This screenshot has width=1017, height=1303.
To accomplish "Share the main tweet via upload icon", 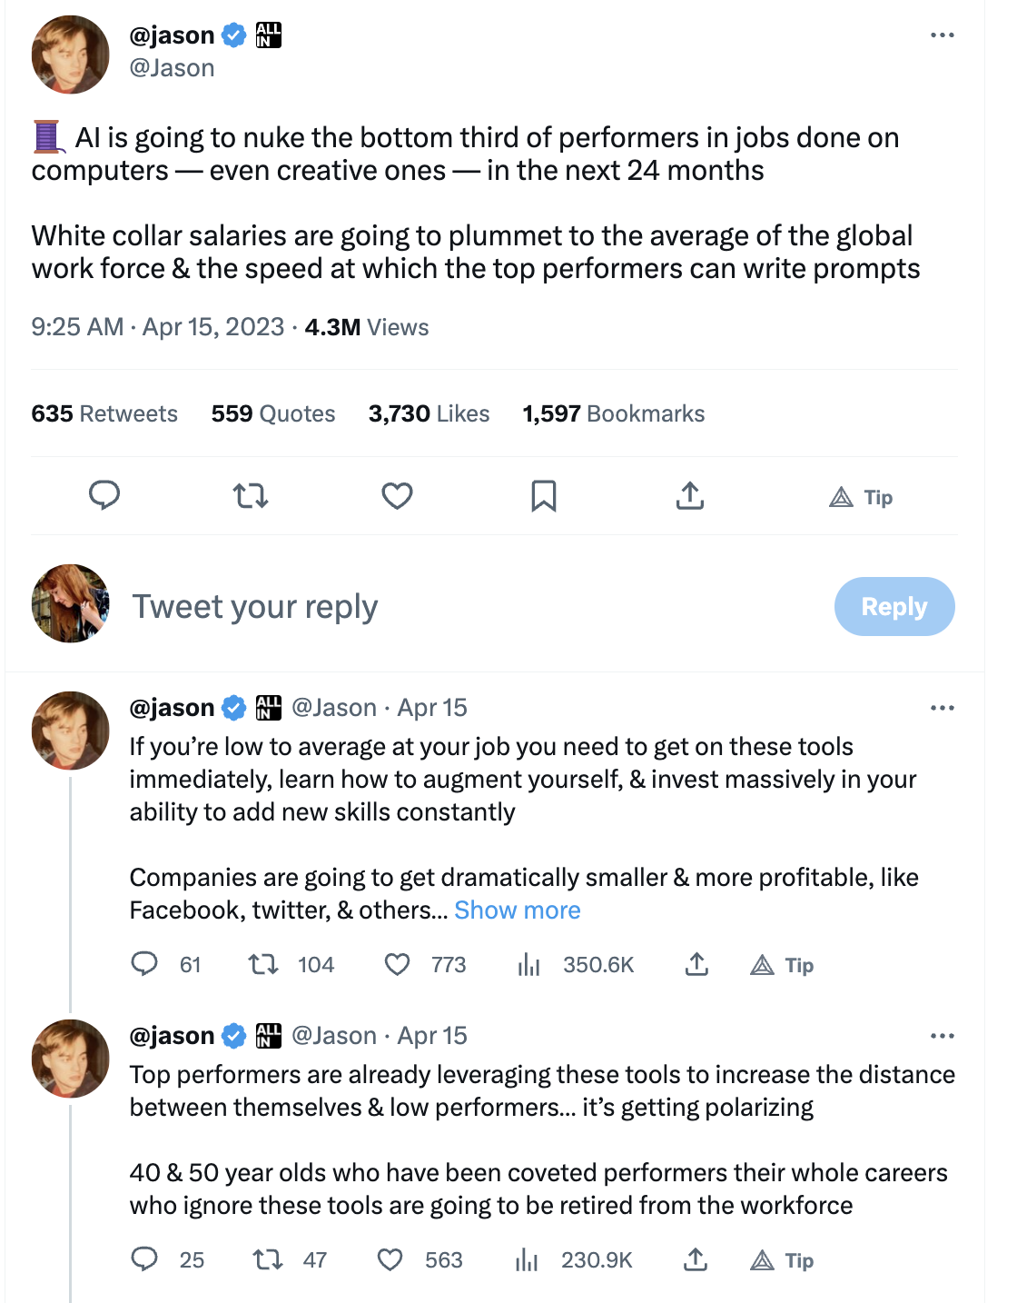I will point(690,495).
